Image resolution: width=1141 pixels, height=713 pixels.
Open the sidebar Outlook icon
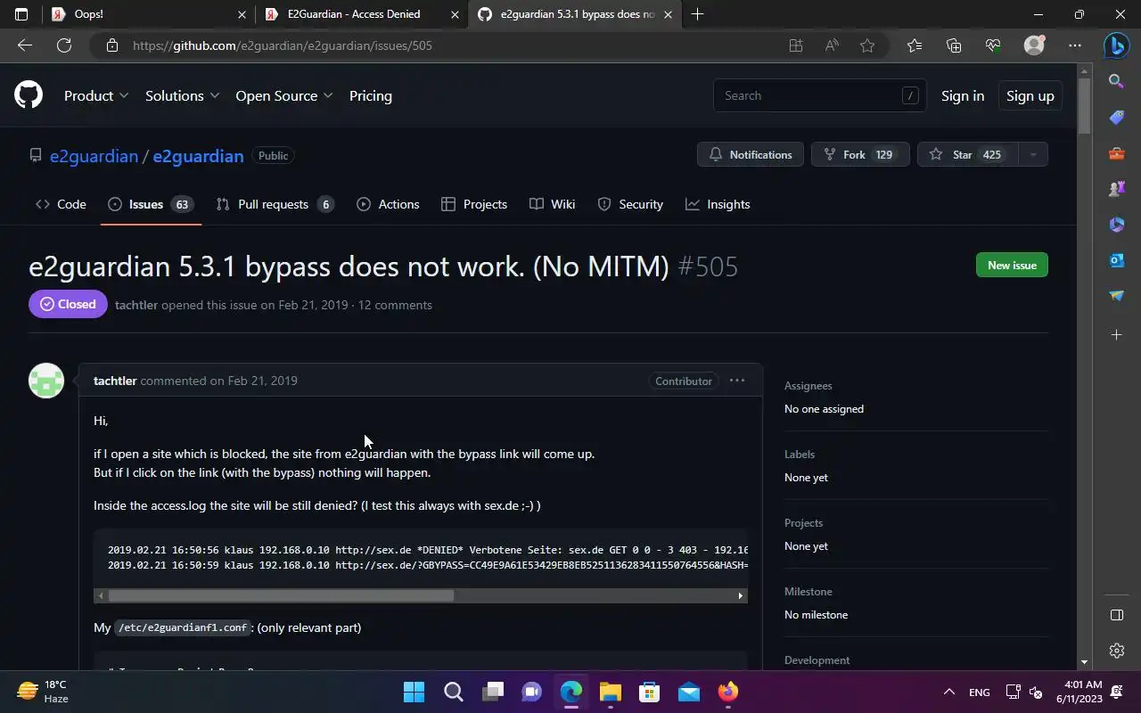(1116, 259)
